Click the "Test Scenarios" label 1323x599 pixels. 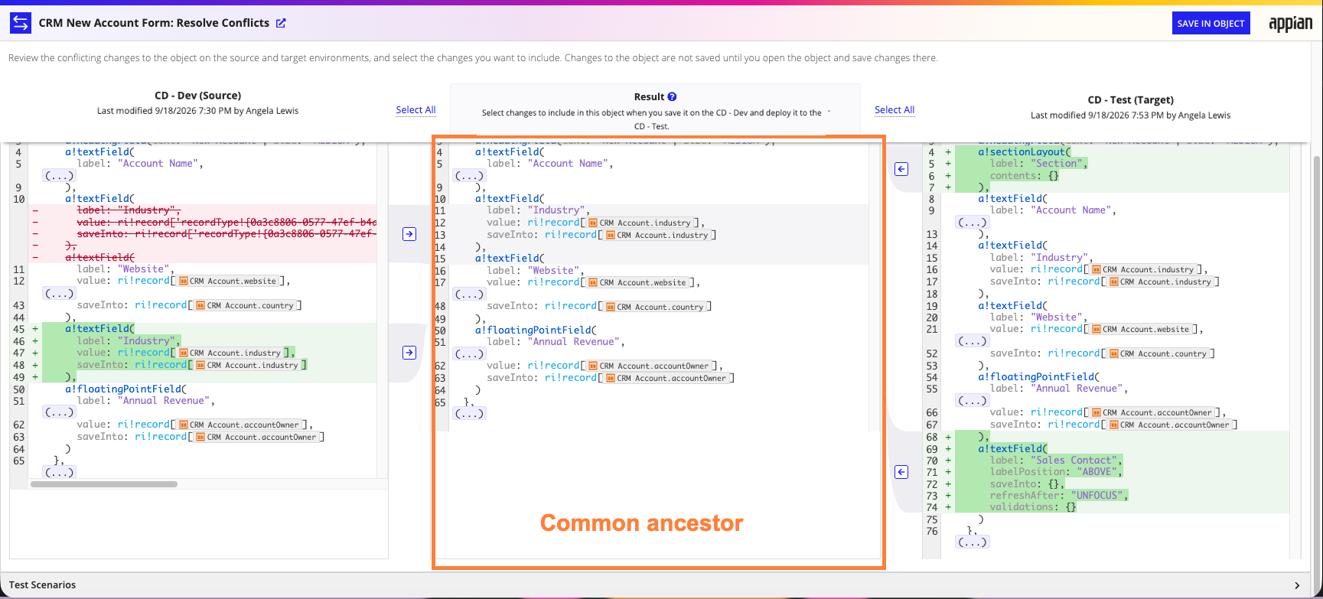43,585
